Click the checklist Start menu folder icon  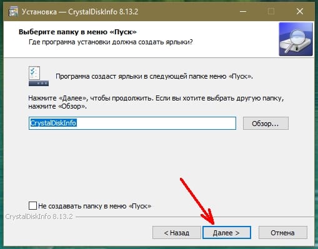coord(39,76)
